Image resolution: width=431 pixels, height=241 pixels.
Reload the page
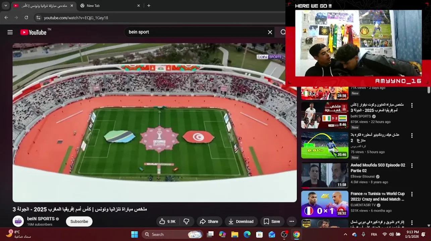[x=26, y=17]
